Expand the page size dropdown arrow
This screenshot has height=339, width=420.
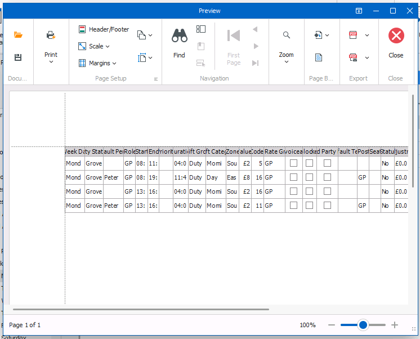[x=150, y=57]
